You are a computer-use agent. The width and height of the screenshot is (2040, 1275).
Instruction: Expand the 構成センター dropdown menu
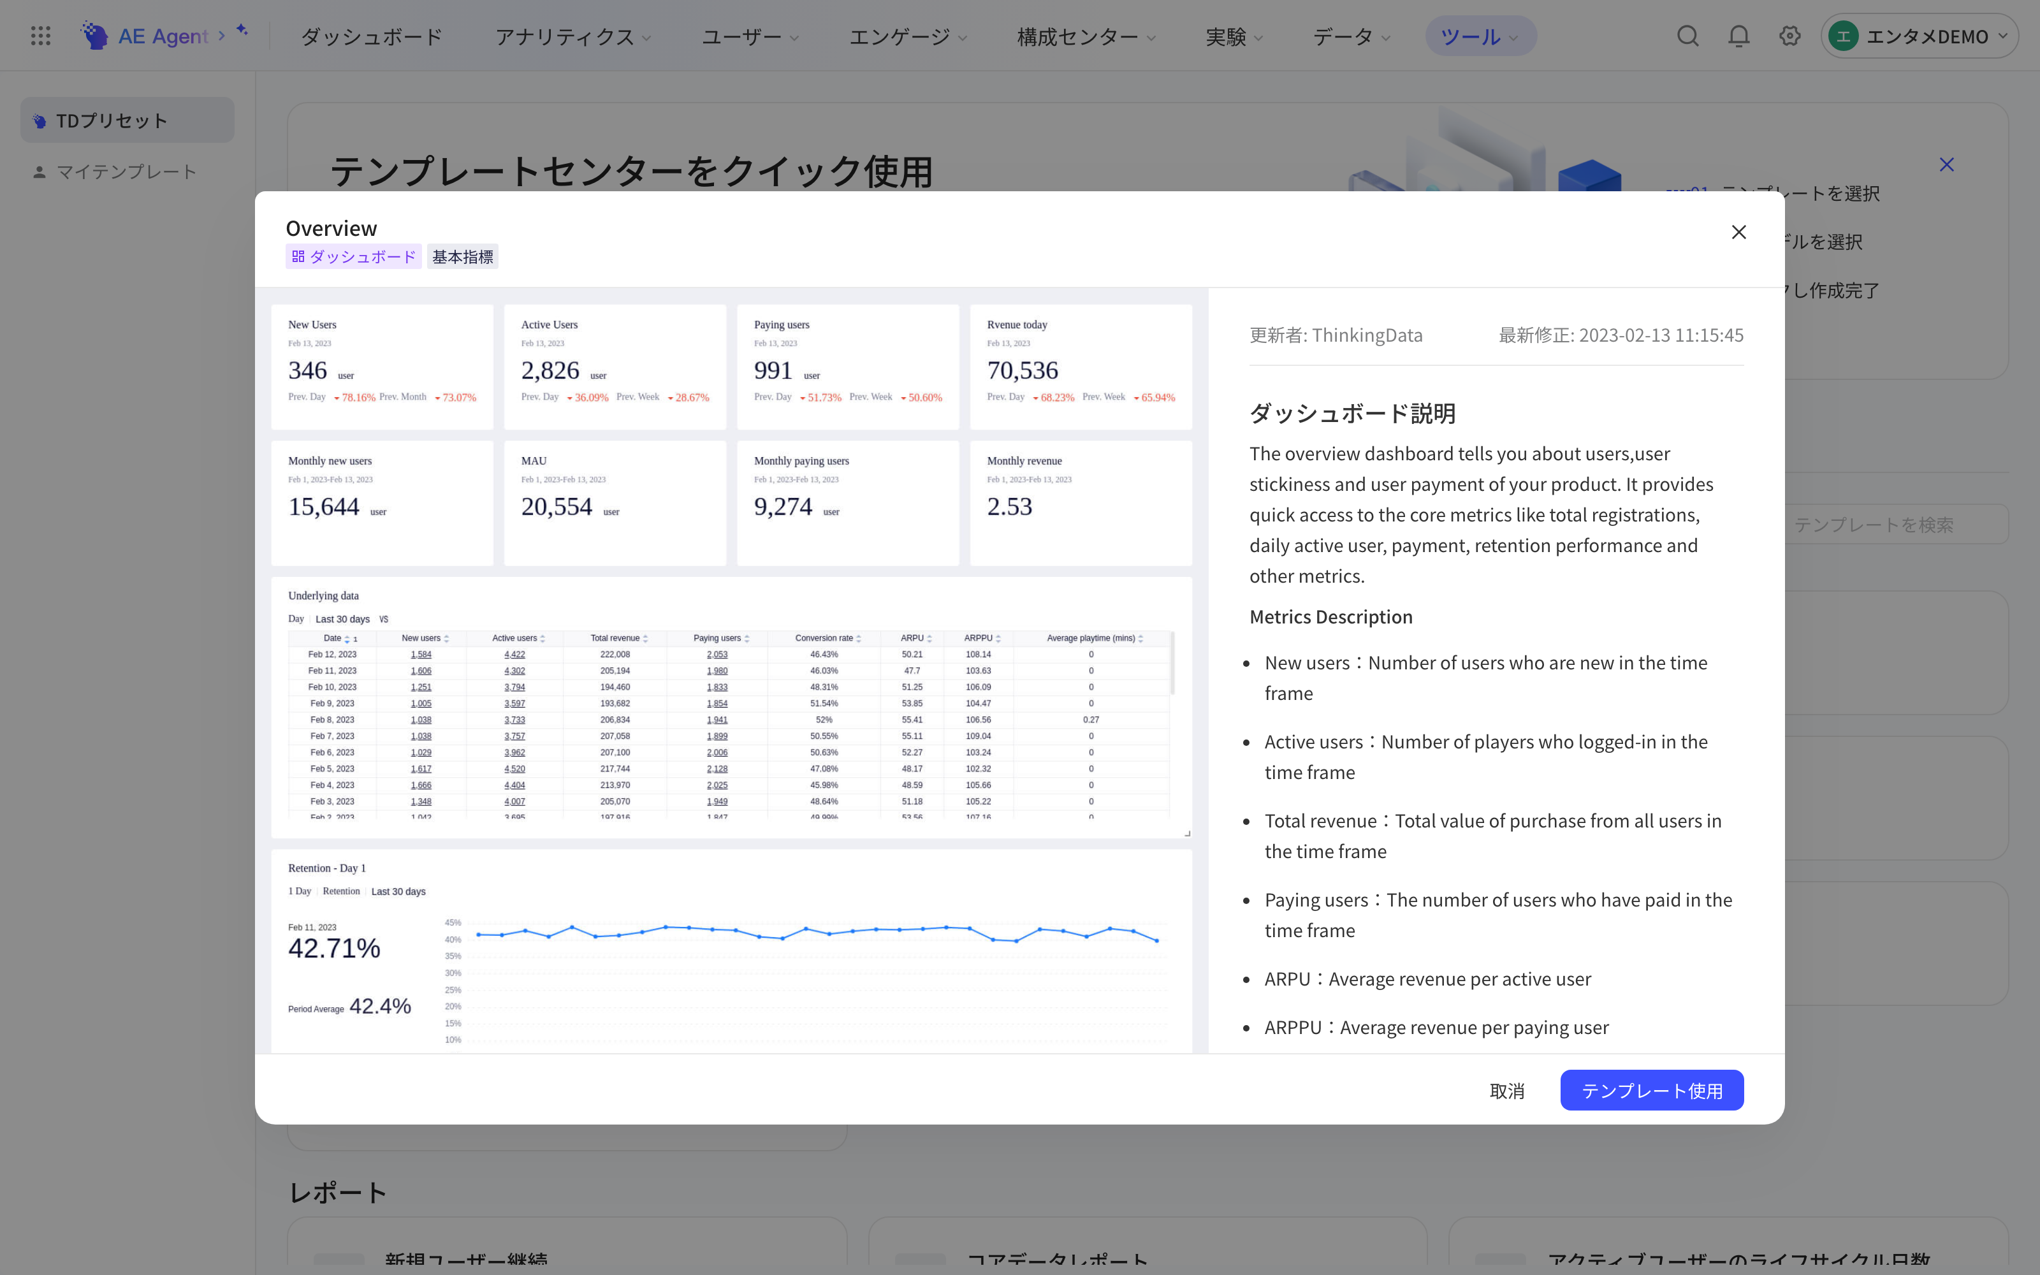1086,36
